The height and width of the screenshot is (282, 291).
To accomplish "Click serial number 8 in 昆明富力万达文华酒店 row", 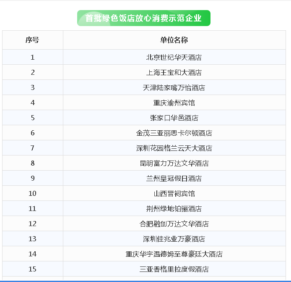I will click(x=32, y=163).
